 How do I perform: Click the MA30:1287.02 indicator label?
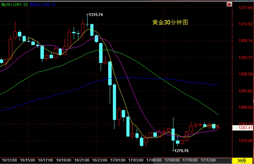click(x=15, y=4)
